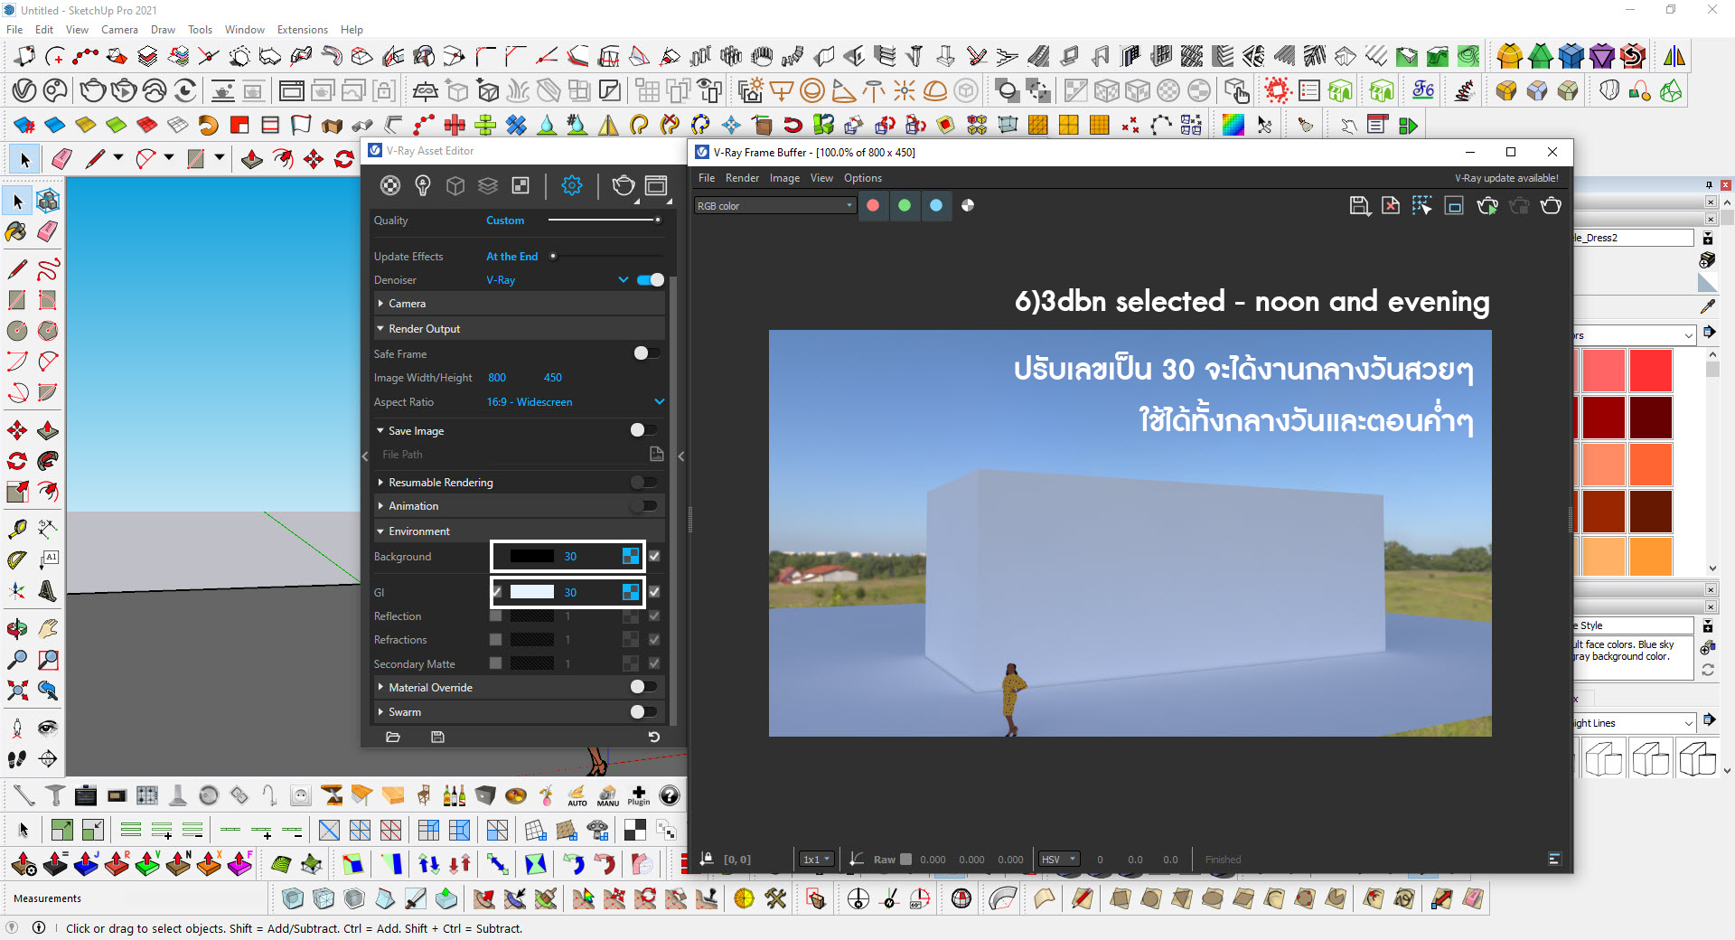Open File menu in V-Ray Frame Buffer
Image resolution: width=1735 pixels, height=940 pixels.
(707, 178)
